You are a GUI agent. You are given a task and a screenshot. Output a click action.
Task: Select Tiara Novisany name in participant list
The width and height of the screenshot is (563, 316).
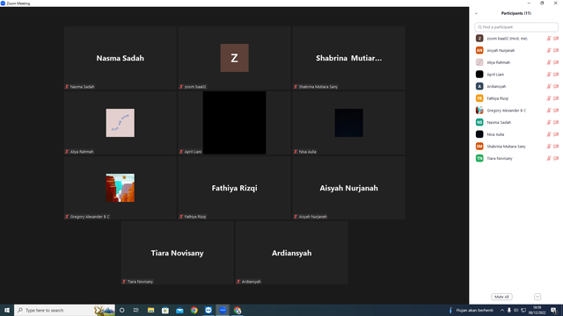pos(500,158)
